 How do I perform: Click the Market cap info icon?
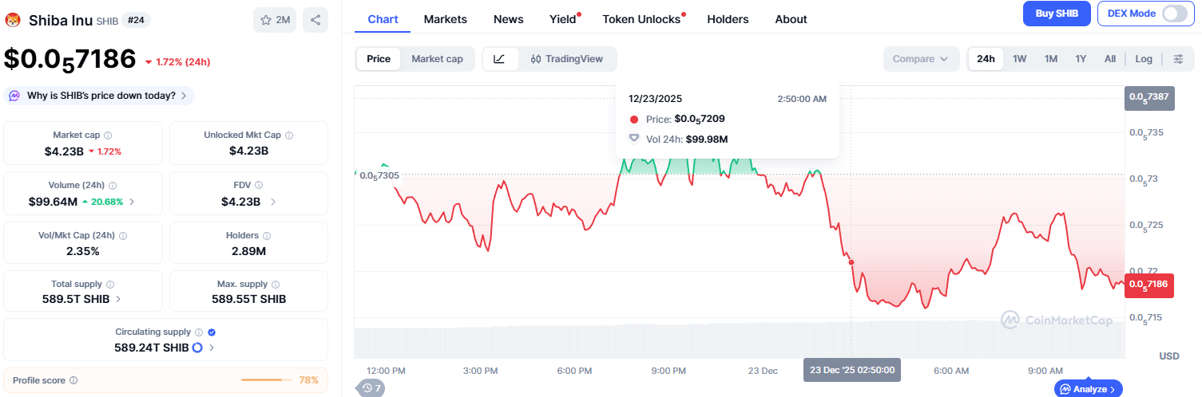tap(108, 136)
